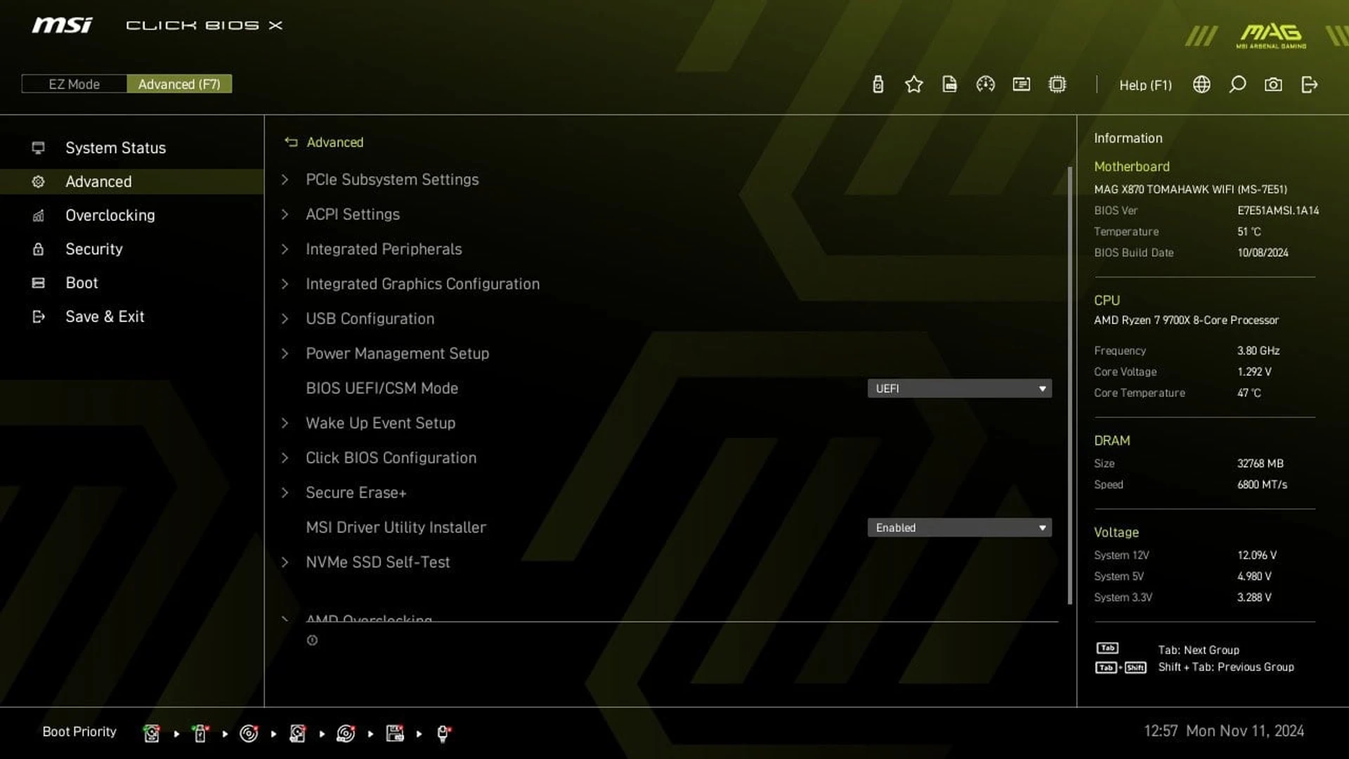Select second boot device USB key icon
This screenshot has width=1349, height=759.
pos(200,733)
